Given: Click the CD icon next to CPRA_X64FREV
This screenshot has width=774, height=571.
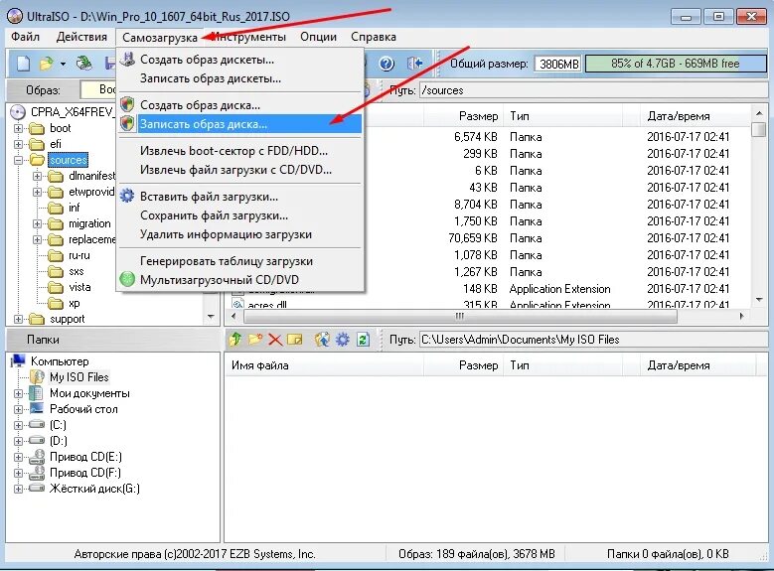Looking at the screenshot, I should click(x=18, y=112).
